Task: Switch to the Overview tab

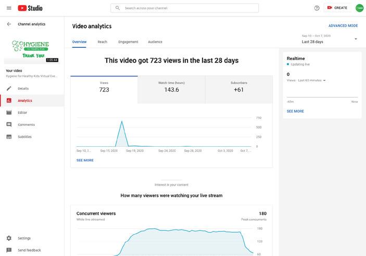Action: 79,42
